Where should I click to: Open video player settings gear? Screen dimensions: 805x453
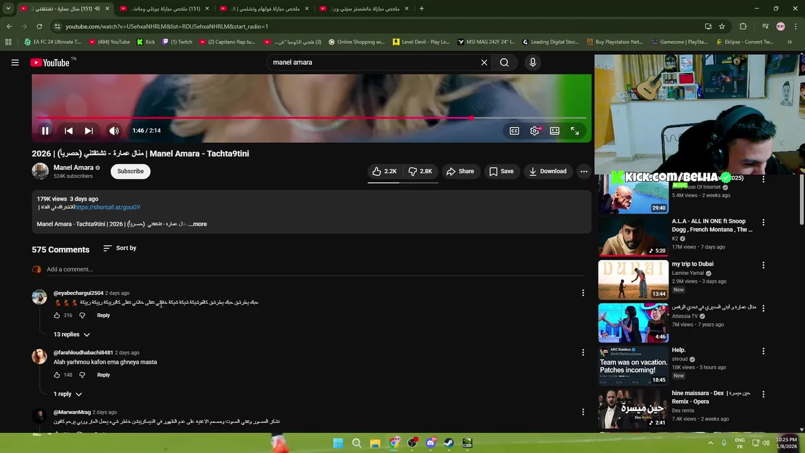pos(535,131)
